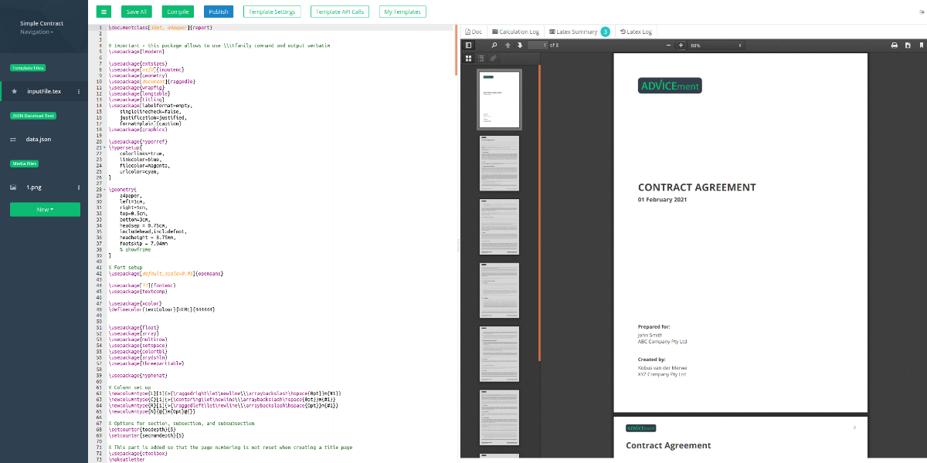This screenshot has height=463, width=927.
Task: Toggle the PDF viewer sidebar
Action: click(x=469, y=45)
